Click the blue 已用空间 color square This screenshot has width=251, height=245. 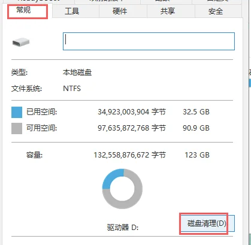(x=17, y=112)
